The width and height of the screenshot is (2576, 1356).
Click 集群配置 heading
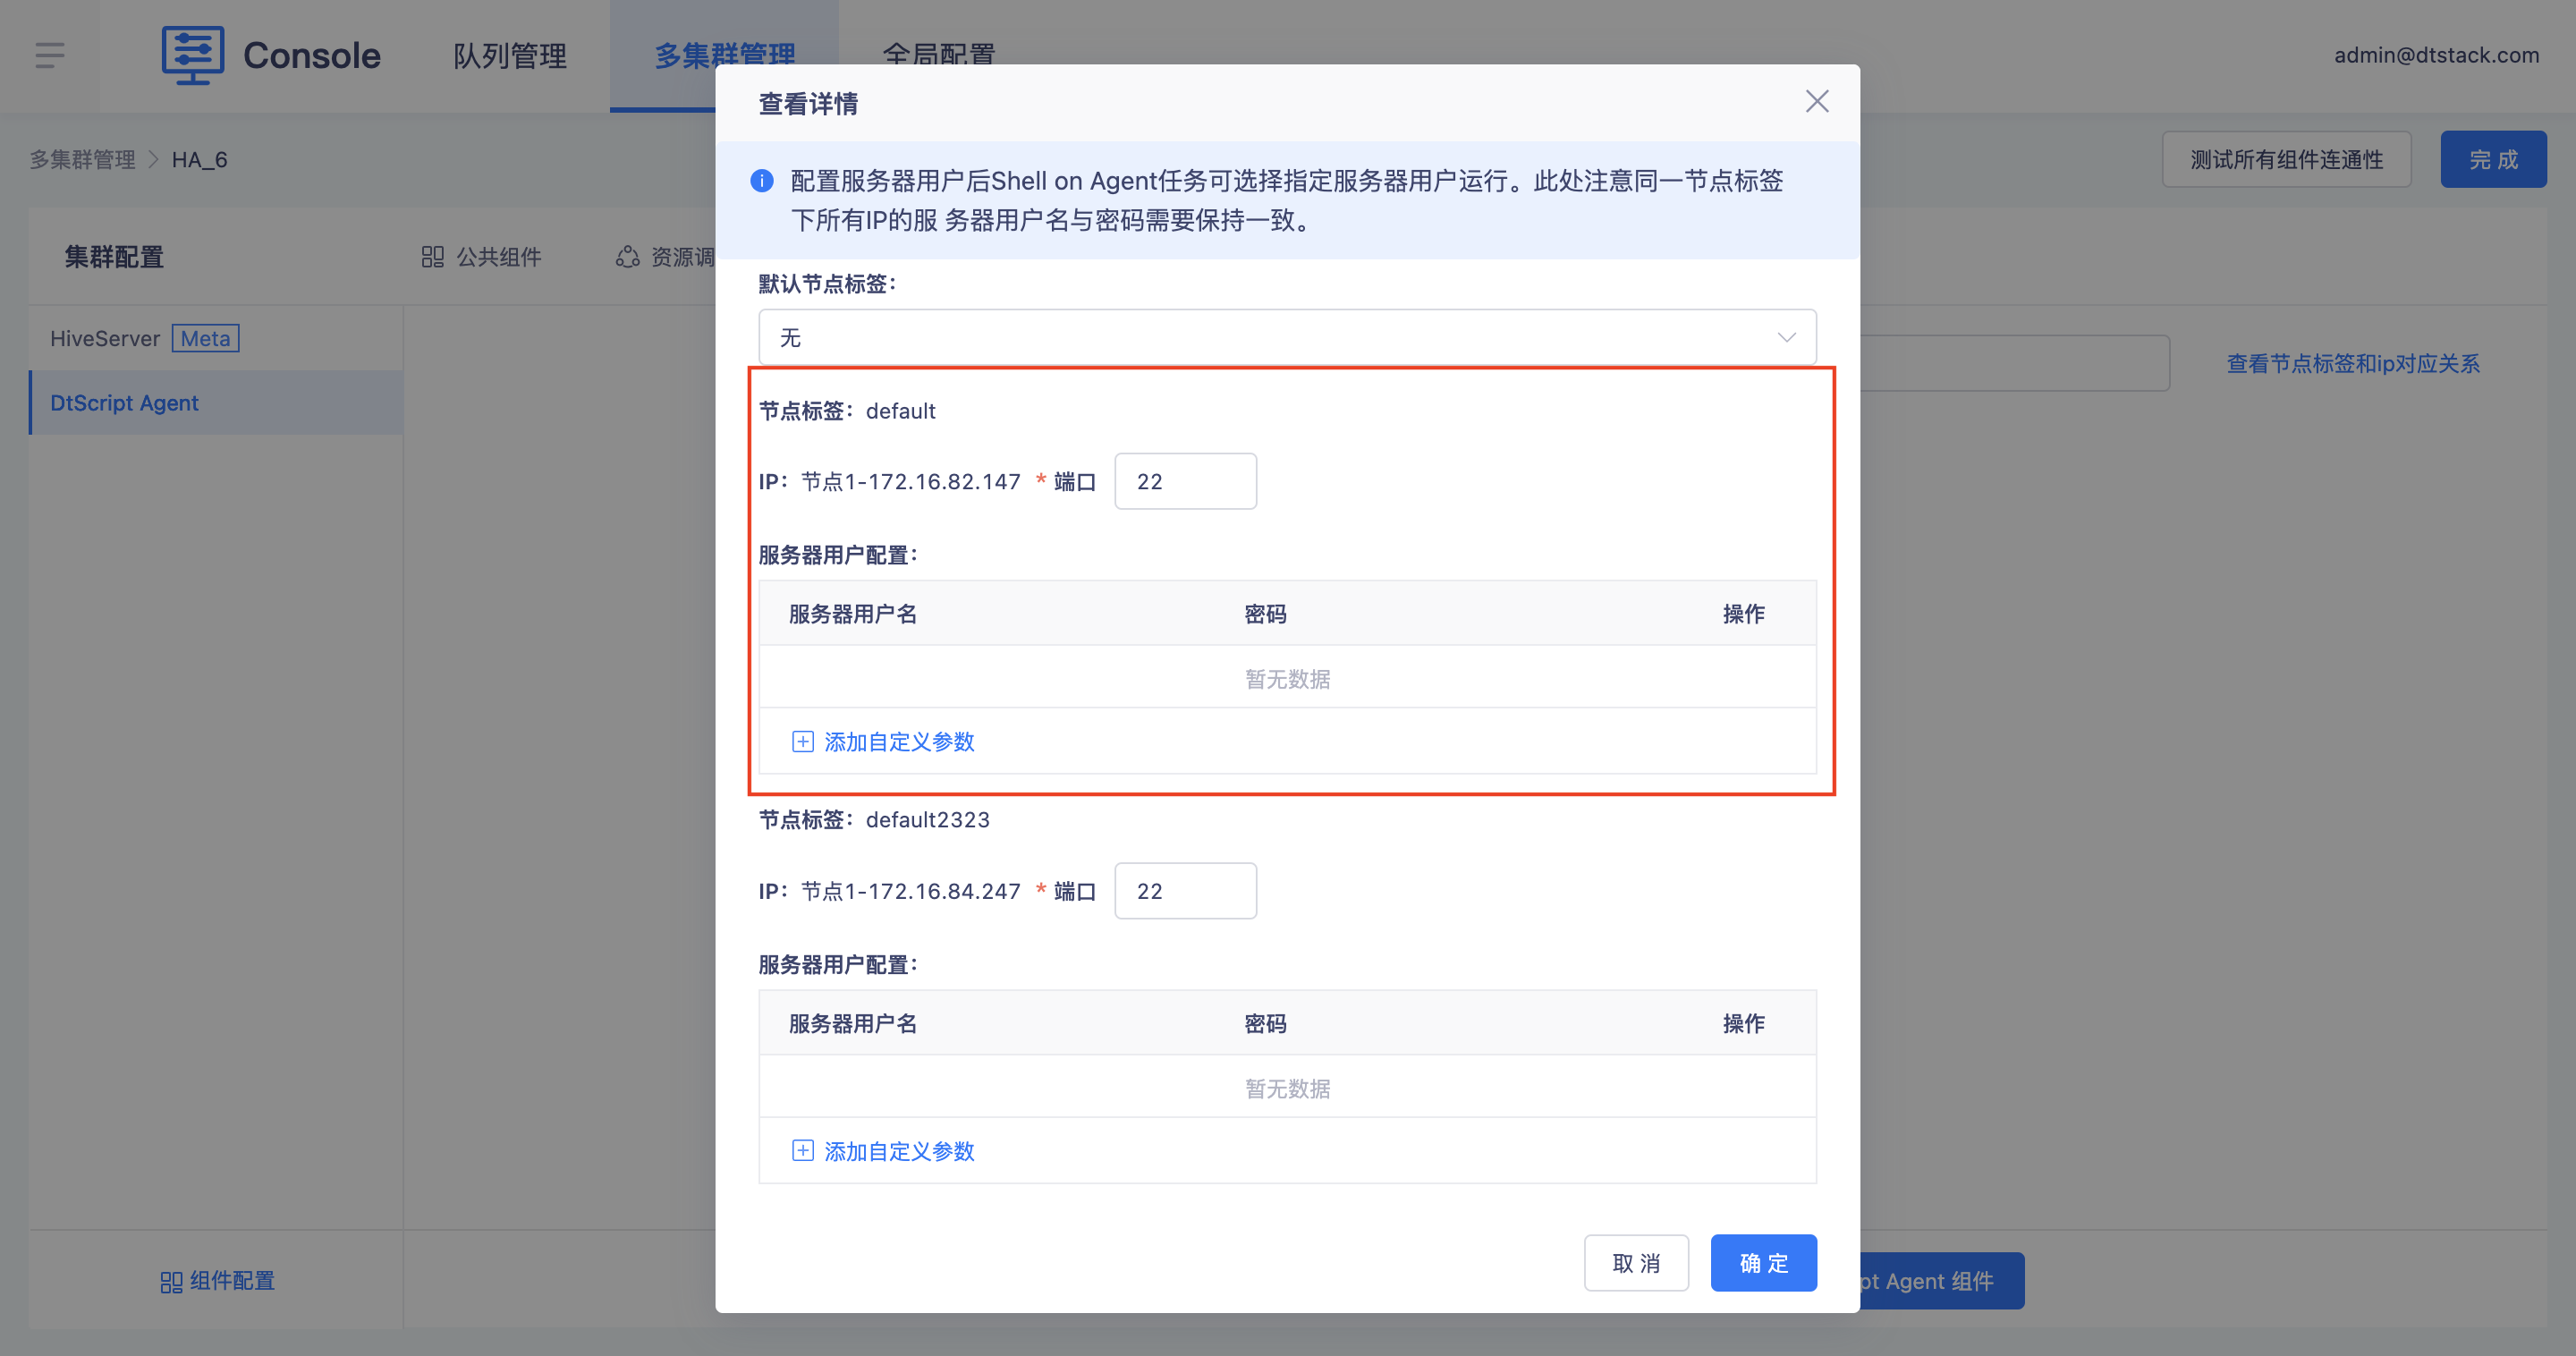114,257
